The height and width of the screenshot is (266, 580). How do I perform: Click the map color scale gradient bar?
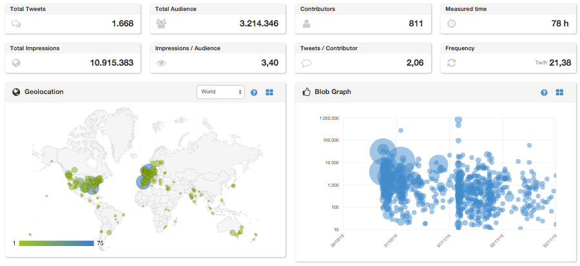click(x=56, y=243)
